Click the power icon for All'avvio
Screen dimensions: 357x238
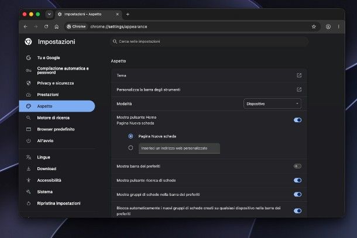tap(29, 140)
